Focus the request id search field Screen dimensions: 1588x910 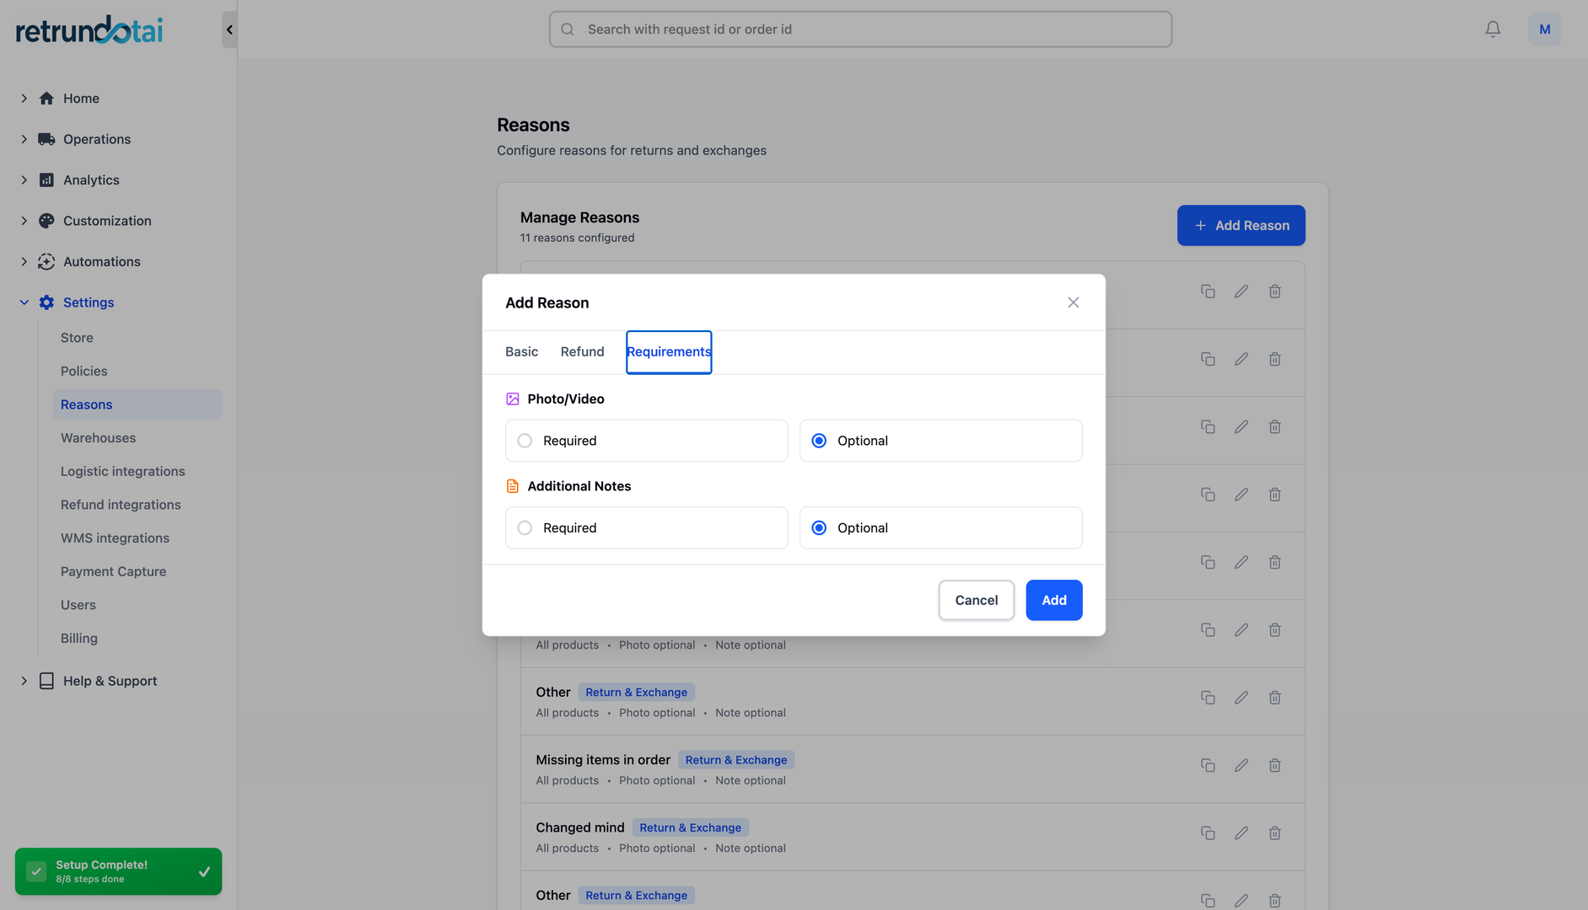(x=860, y=29)
